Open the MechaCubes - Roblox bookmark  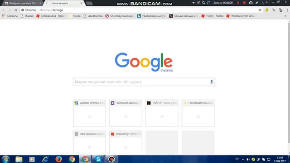pyautogui.click(x=51, y=16)
